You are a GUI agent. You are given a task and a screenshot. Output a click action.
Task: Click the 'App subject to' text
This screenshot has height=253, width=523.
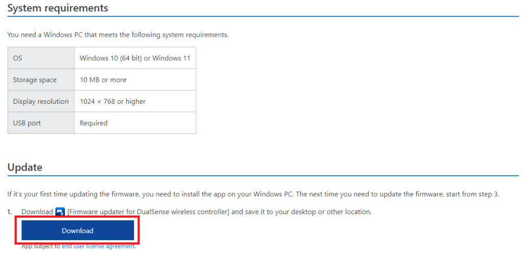click(x=41, y=246)
